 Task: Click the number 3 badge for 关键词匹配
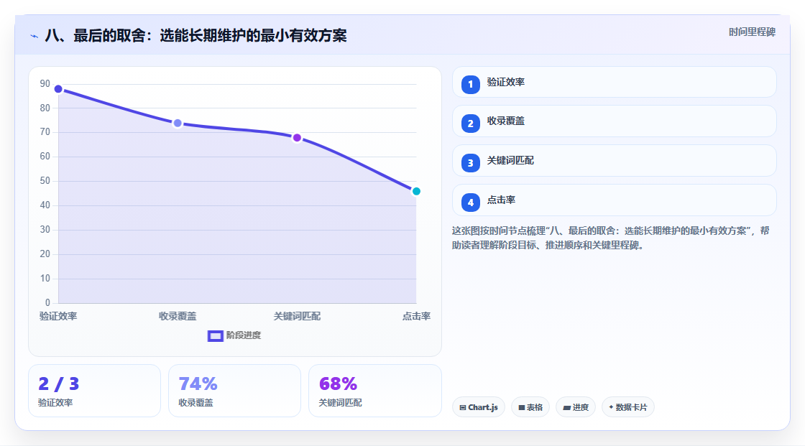[x=470, y=163]
